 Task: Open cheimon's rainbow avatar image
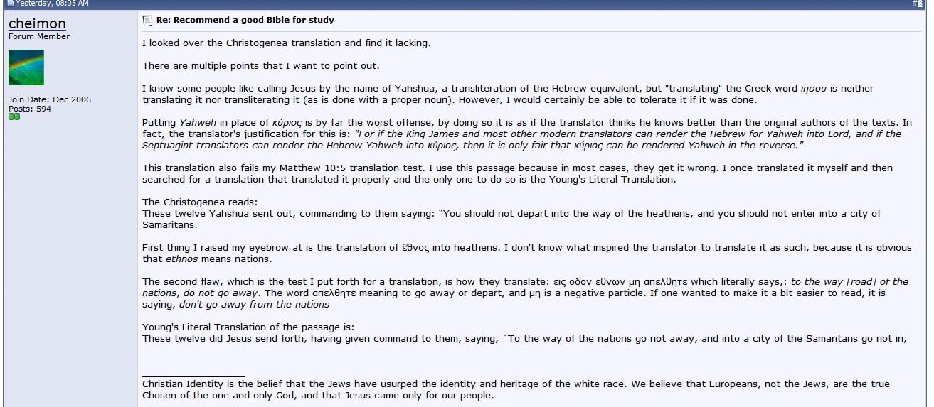pyautogui.click(x=26, y=67)
